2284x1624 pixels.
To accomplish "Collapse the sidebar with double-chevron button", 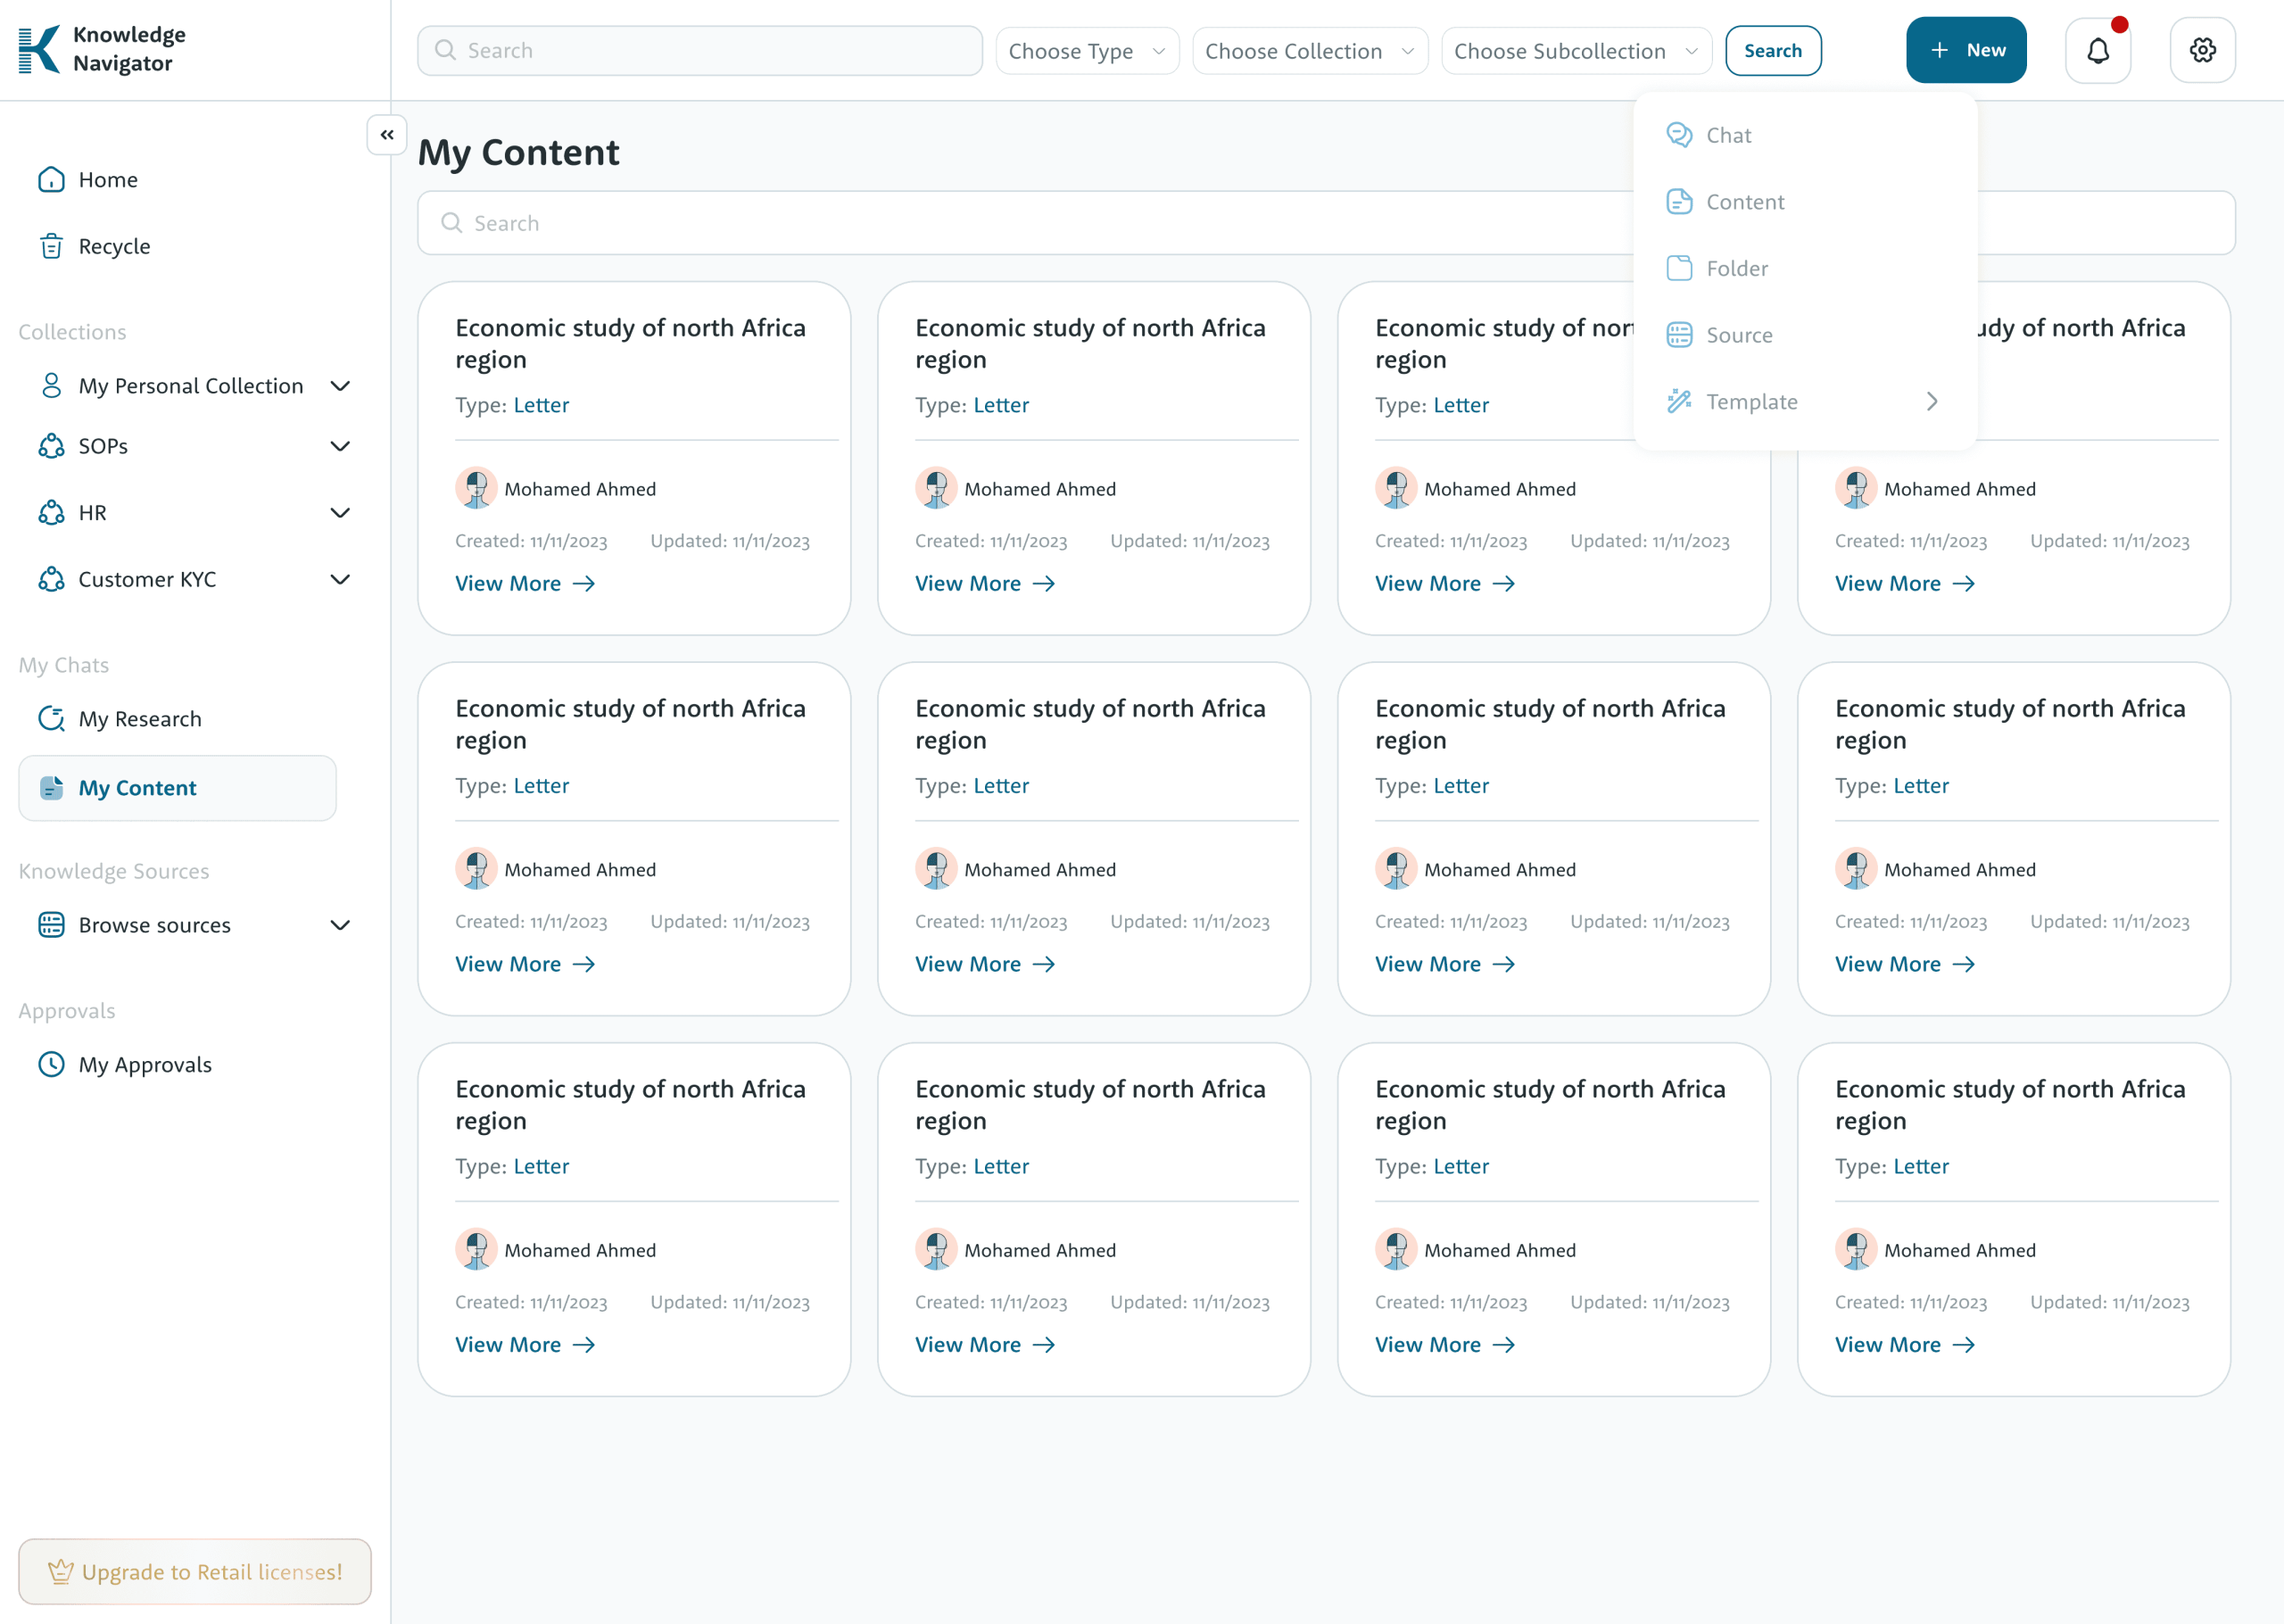I will click(387, 135).
